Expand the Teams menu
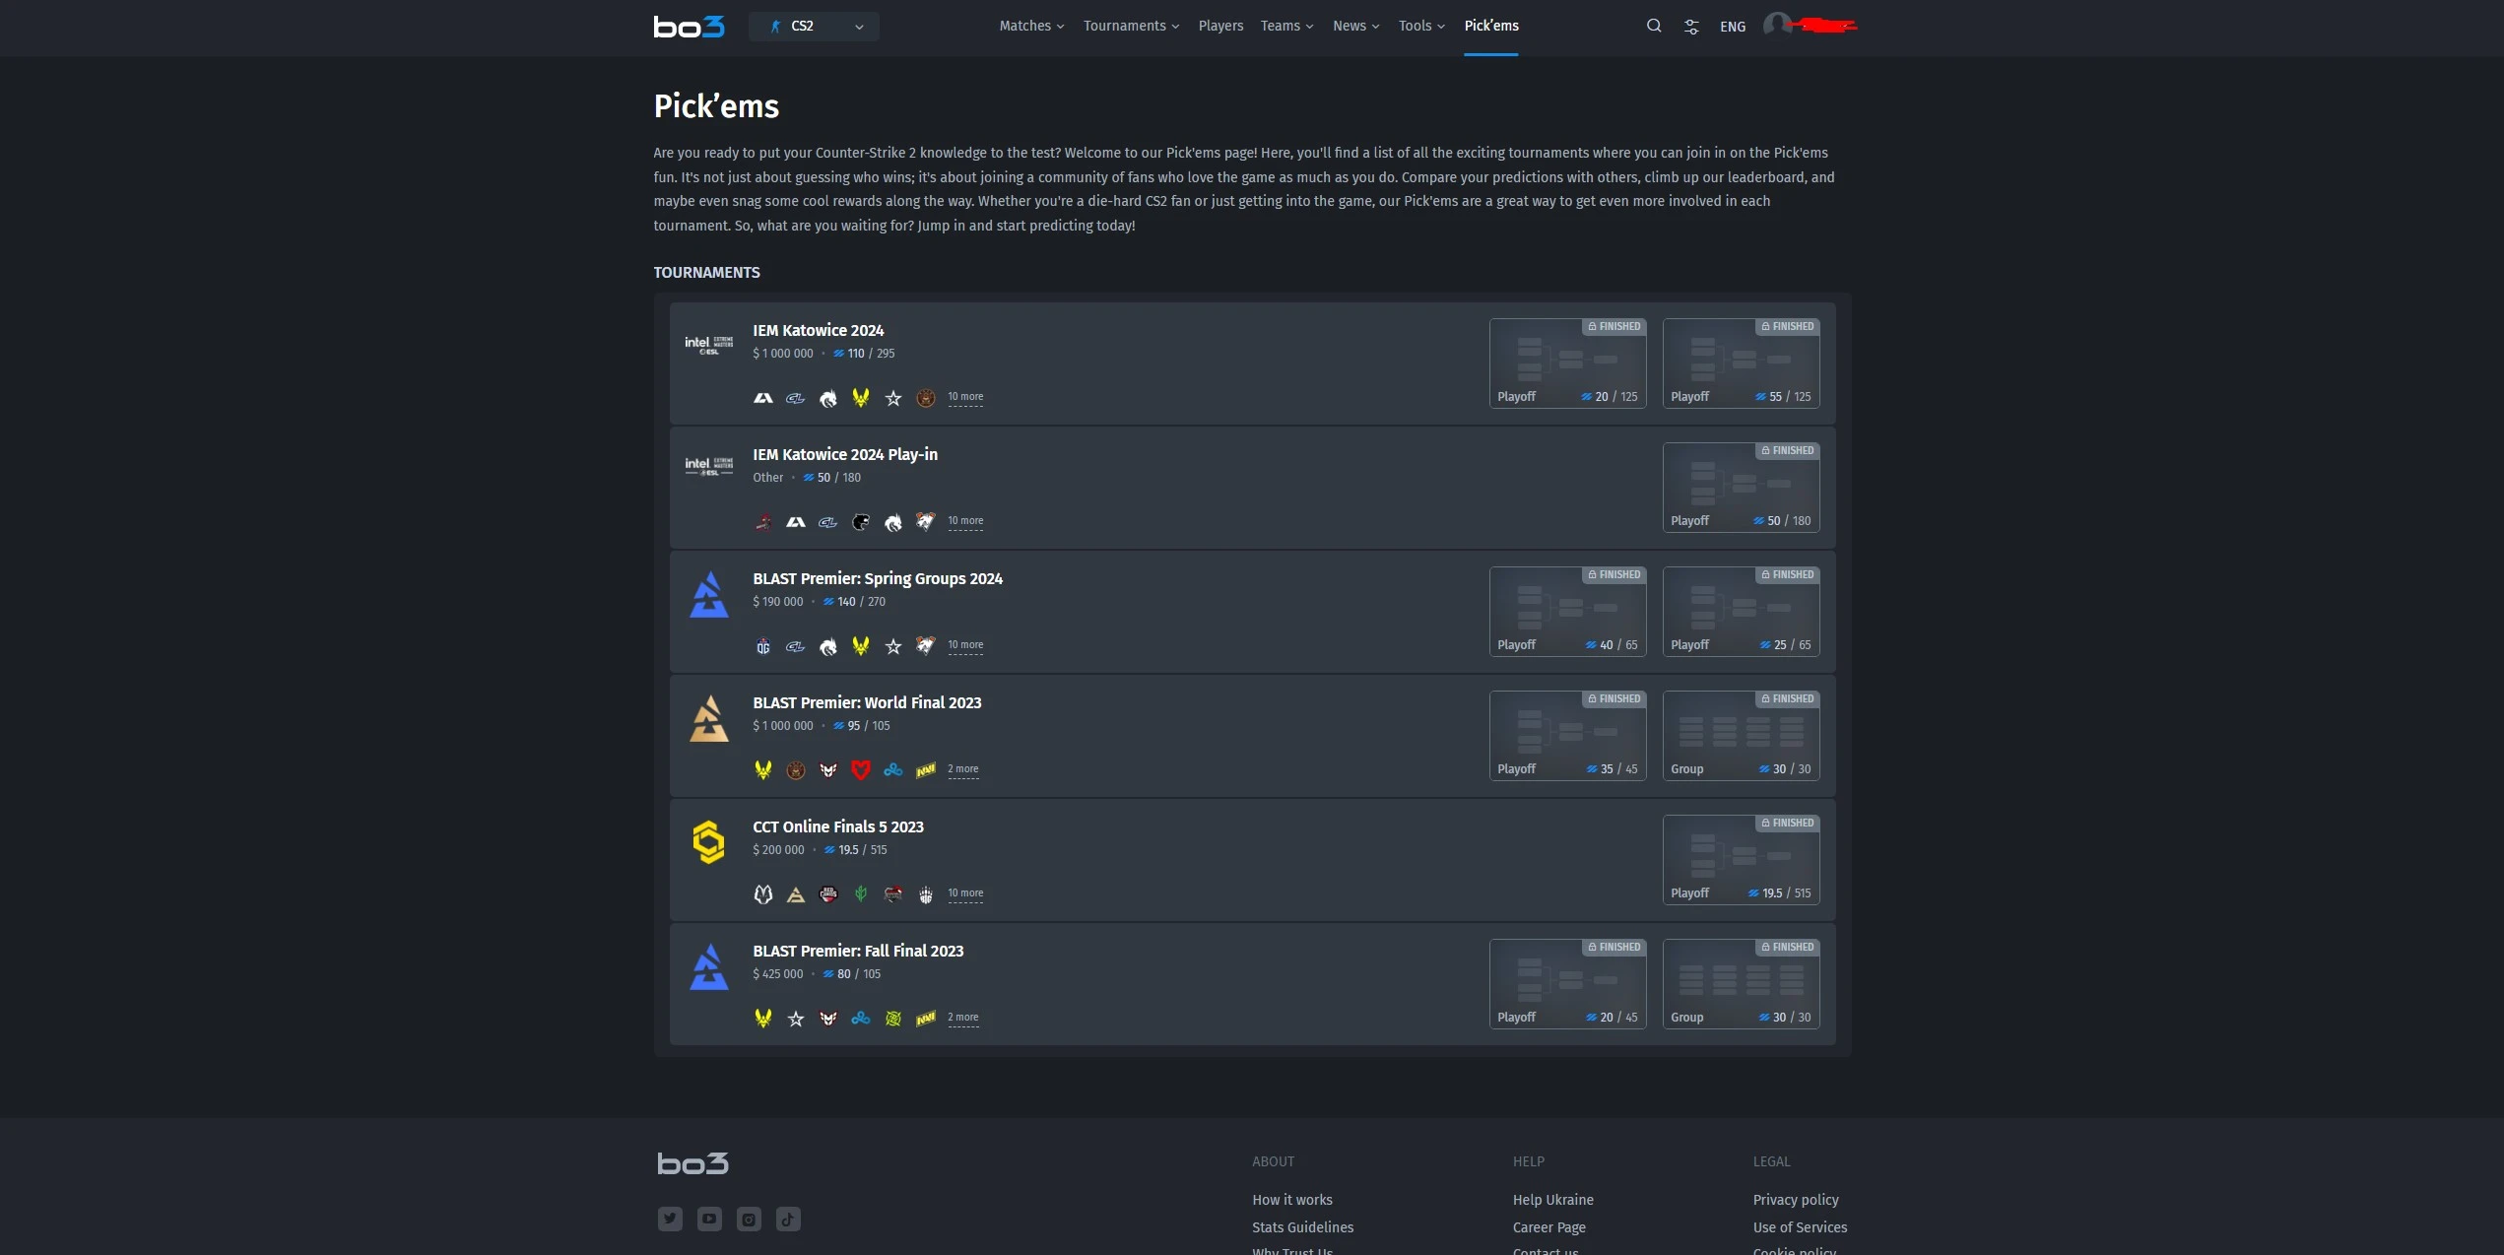The image size is (2504, 1255). coord(1286,27)
